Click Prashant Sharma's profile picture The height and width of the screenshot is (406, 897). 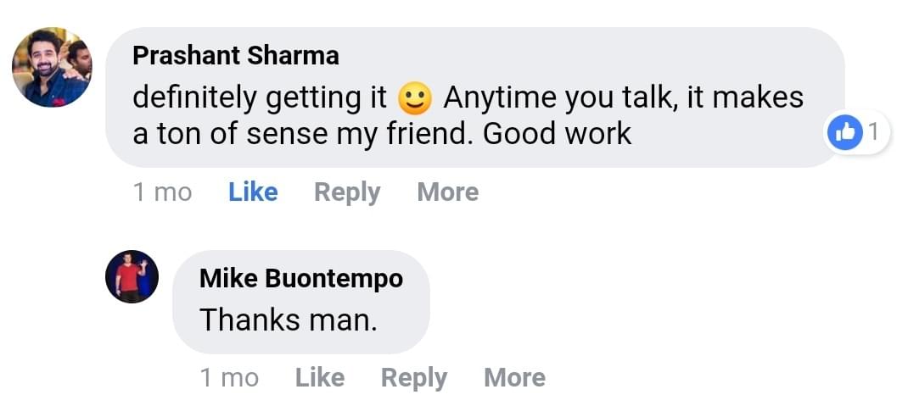click(52, 68)
